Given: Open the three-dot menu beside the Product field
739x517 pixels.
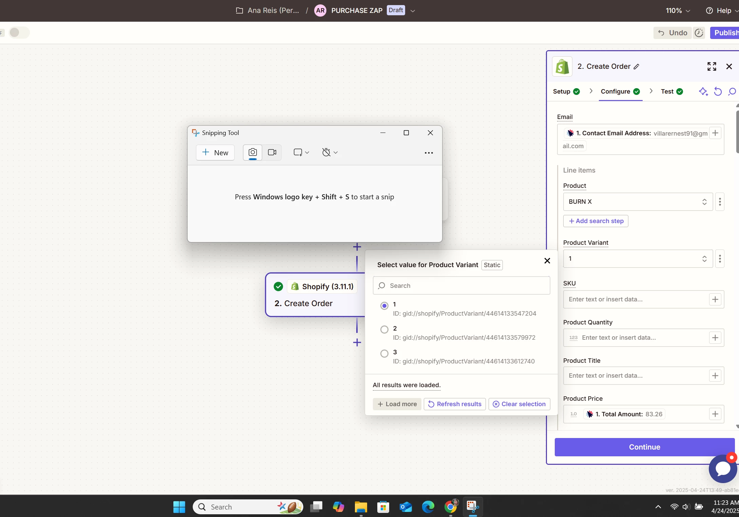Looking at the screenshot, I should coord(720,202).
